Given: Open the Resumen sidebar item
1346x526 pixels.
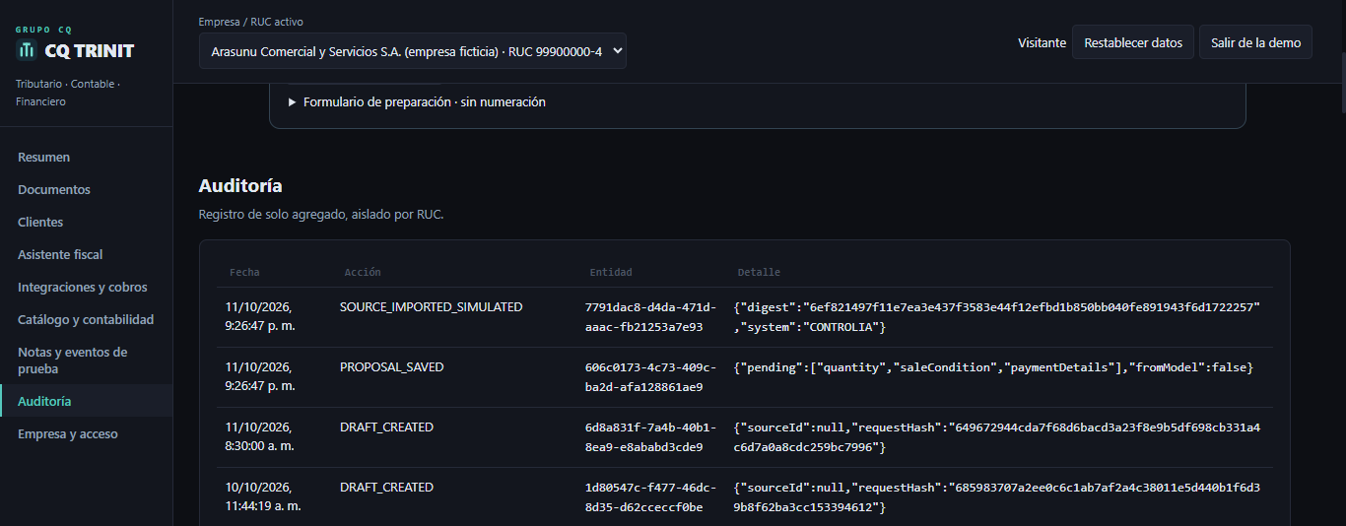Looking at the screenshot, I should click(87, 158).
